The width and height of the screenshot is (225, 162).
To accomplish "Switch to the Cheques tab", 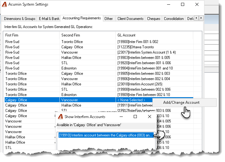I will coord(154,19).
